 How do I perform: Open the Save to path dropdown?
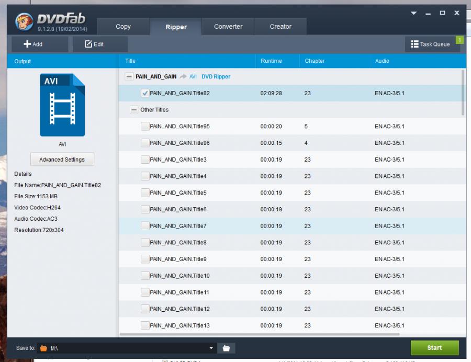point(211,348)
